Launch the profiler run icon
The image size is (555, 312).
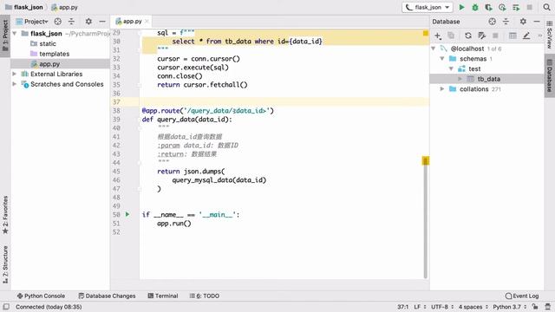pyautogui.click(x=502, y=7)
